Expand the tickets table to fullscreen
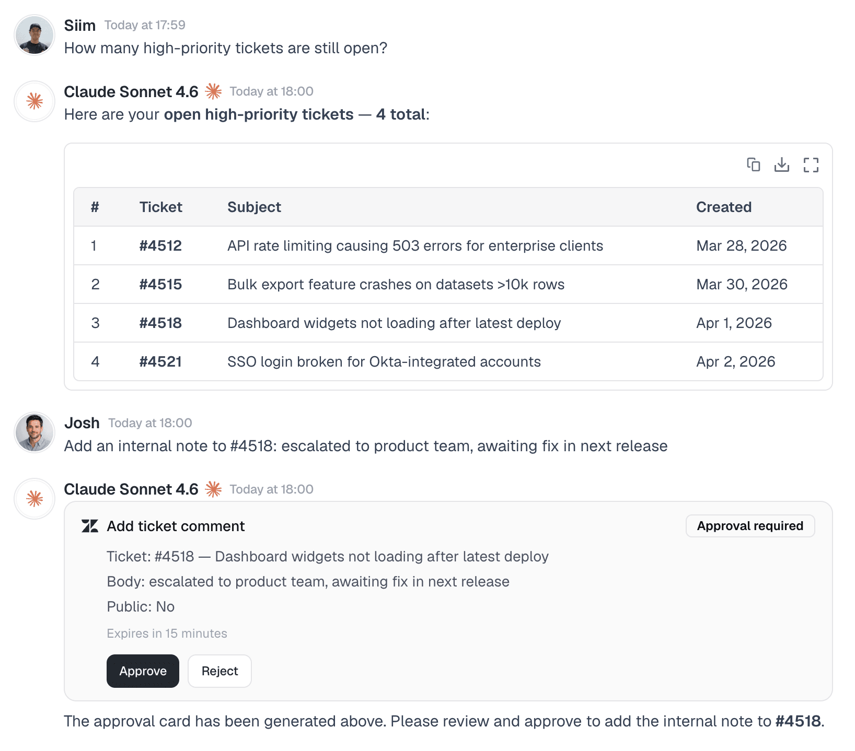Image resolution: width=855 pixels, height=751 pixels. click(811, 165)
